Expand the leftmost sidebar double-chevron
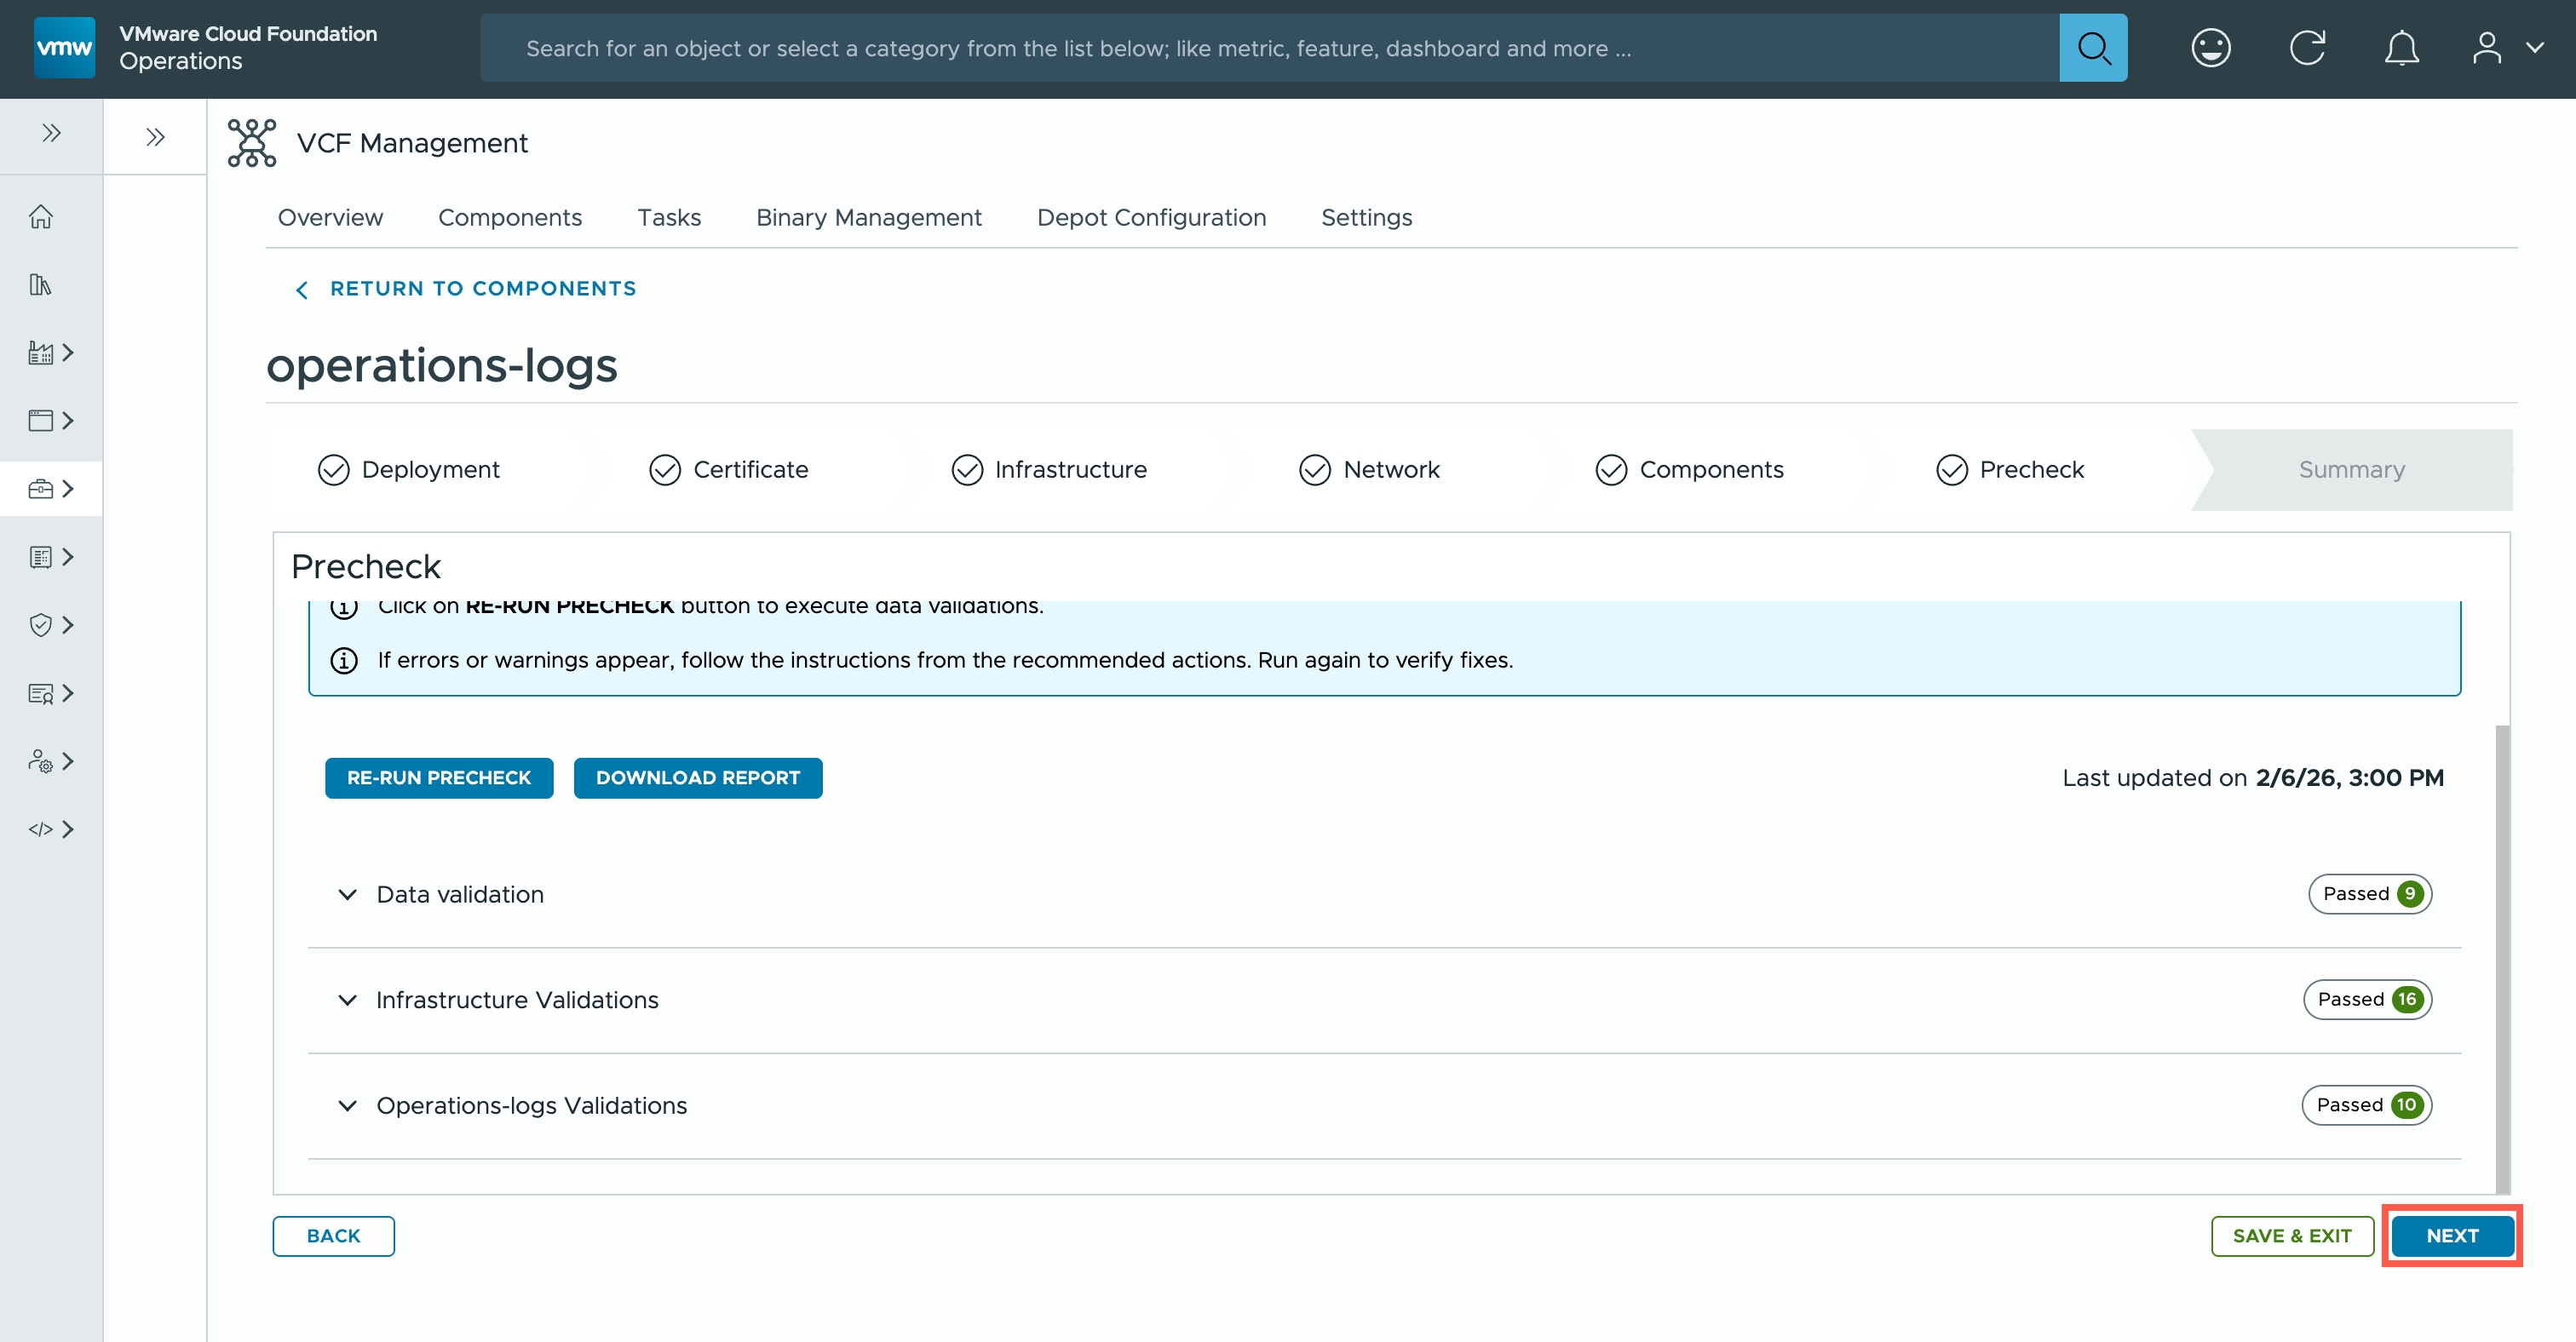Viewport: 2576px width, 1342px height. point(51,133)
